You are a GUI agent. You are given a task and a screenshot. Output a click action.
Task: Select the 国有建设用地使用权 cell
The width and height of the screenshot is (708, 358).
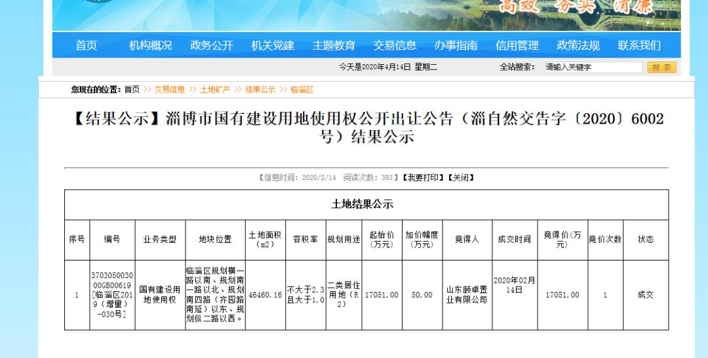coord(160,295)
